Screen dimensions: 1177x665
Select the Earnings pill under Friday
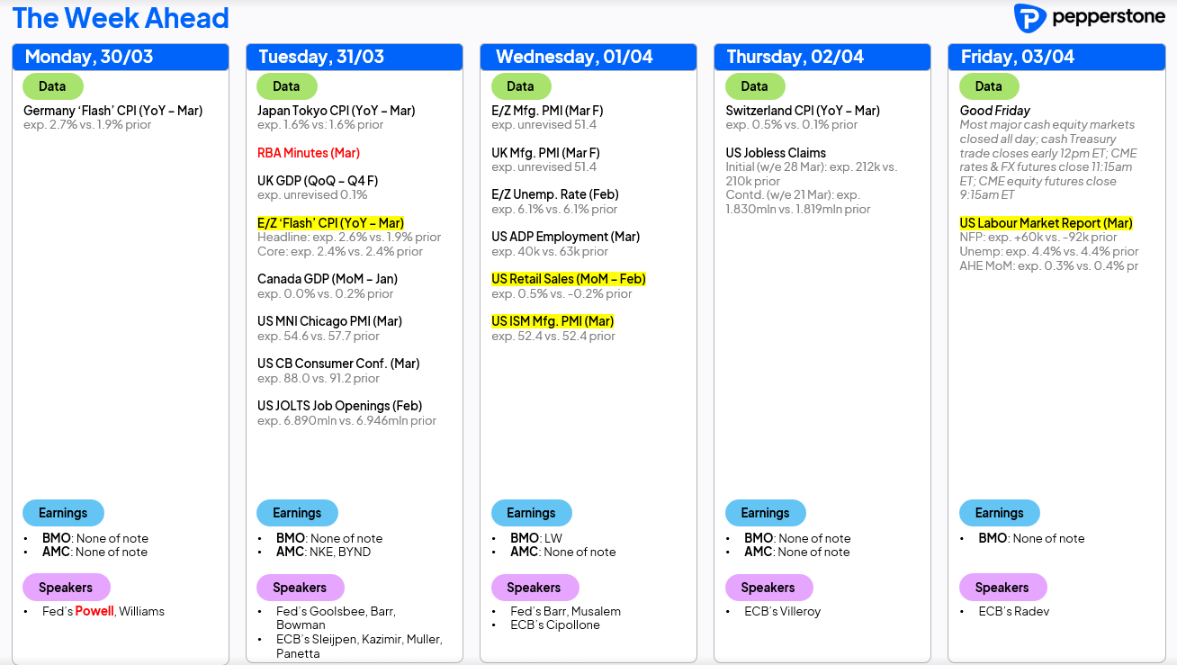tap(999, 513)
